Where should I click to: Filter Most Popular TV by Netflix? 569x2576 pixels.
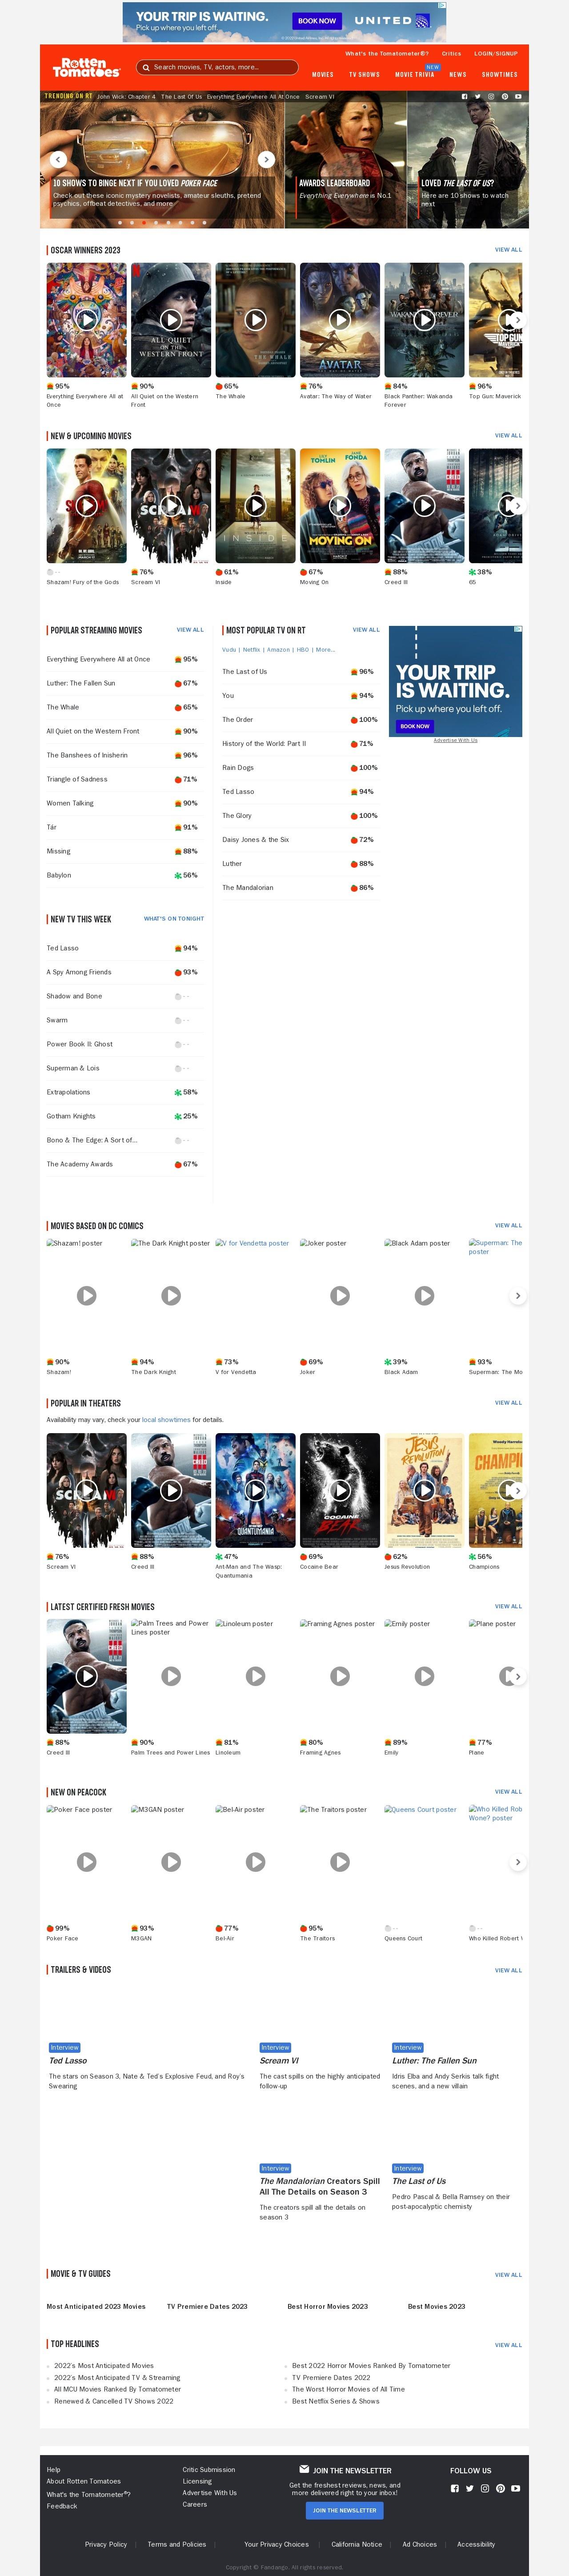coord(251,650)
